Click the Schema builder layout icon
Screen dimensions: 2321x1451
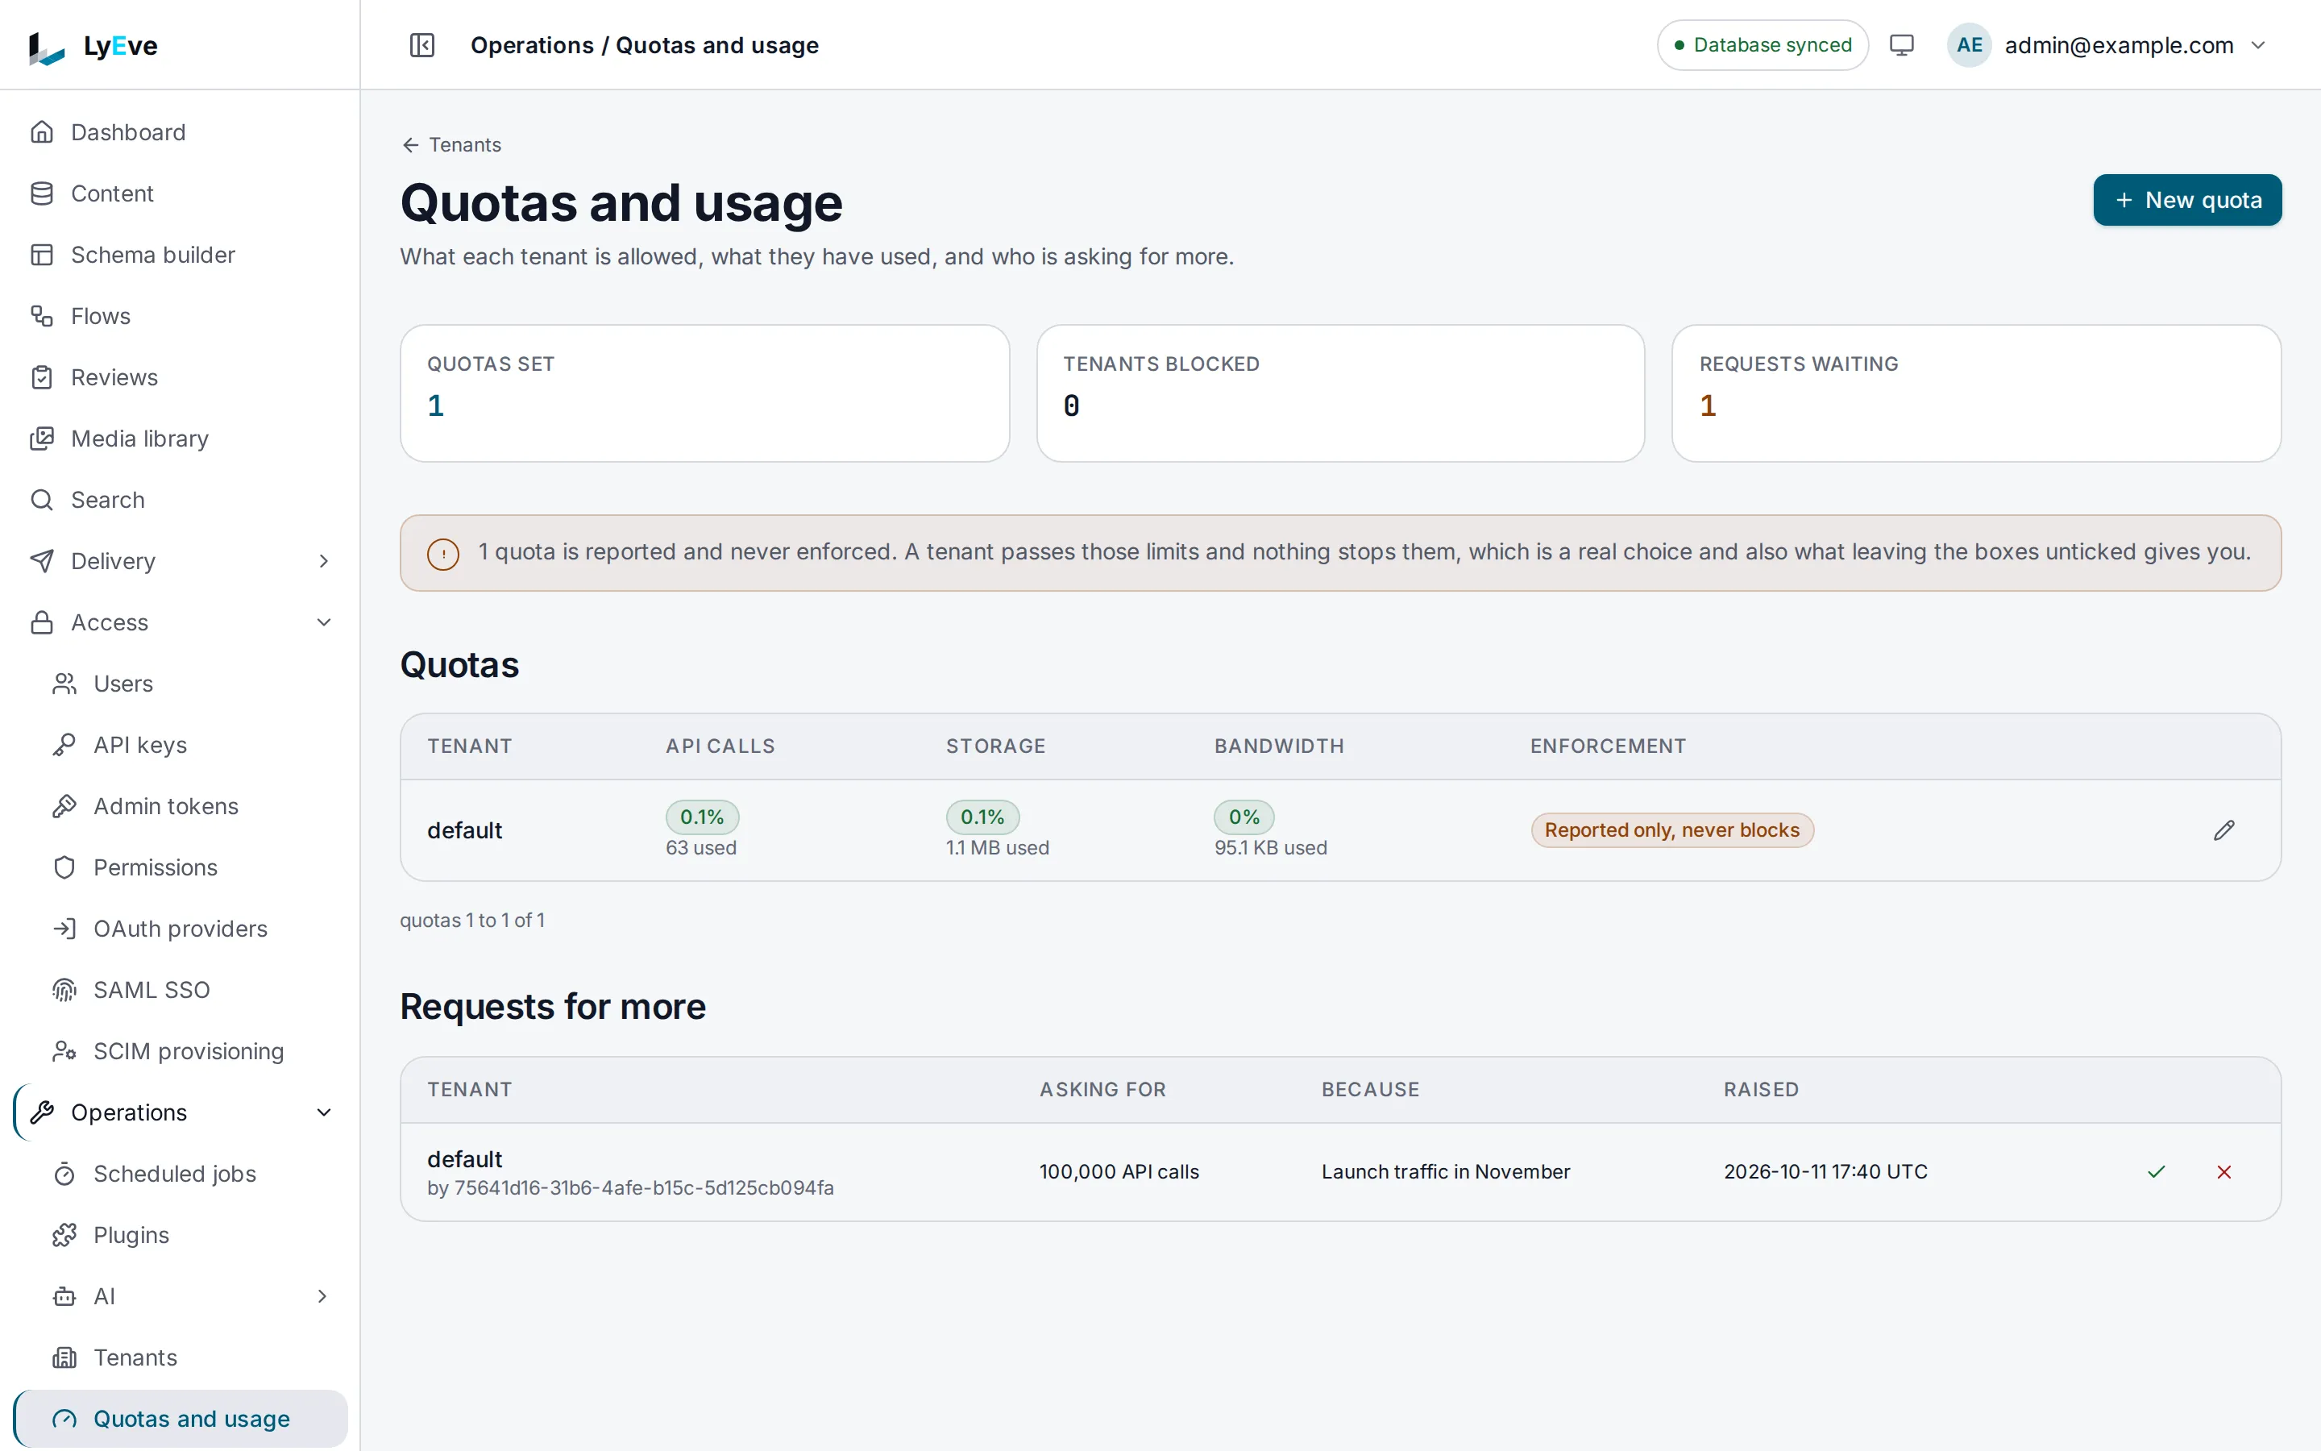(x=41, y=254)
